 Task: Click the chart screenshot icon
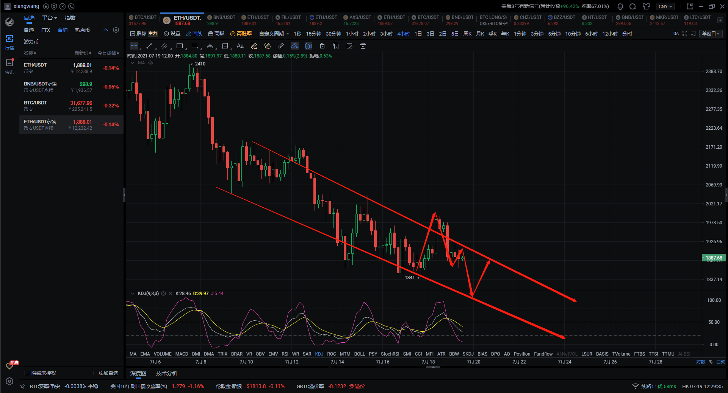point(693,34)
